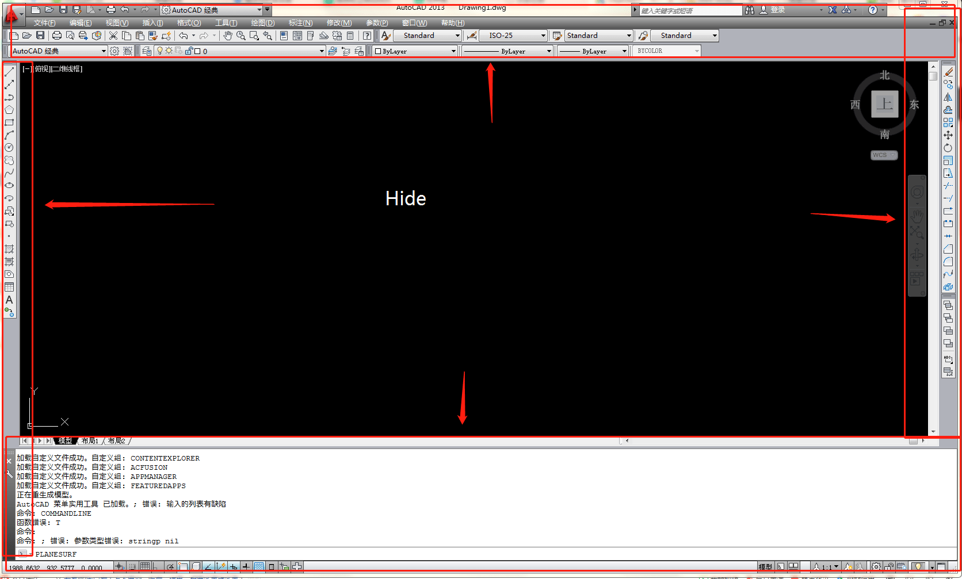This screenshot has width=962, height=579.
Task: Click the Save icon on the toolbar
Action: click(x=40, y=35)
